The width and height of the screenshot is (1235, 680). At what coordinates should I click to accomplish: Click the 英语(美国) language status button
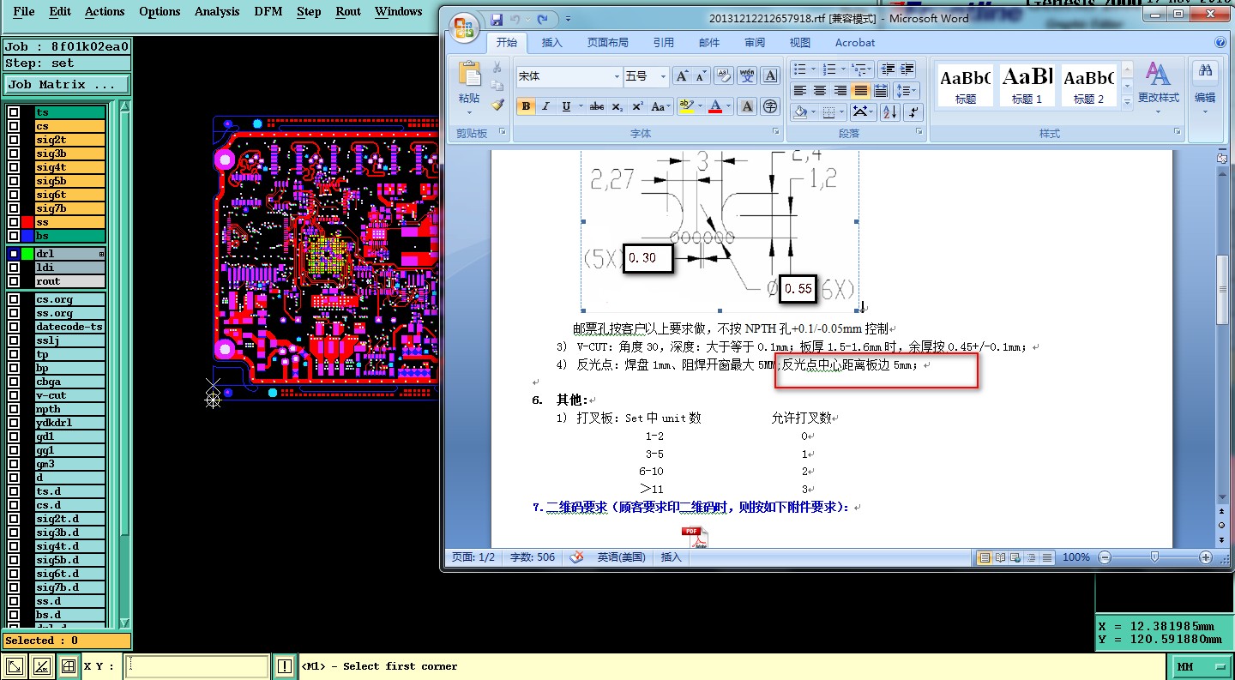point(622,557)
